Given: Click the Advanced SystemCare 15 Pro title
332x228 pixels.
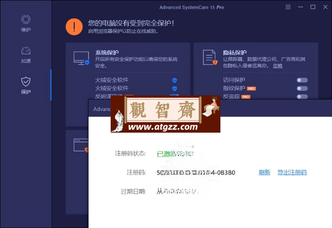Looking at the screenshot, I should (x=192, y=7).
